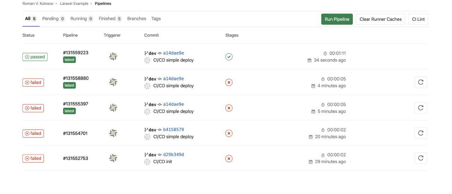Open the Branches tab
Screen dimensions: 452x194
(137, 19)
